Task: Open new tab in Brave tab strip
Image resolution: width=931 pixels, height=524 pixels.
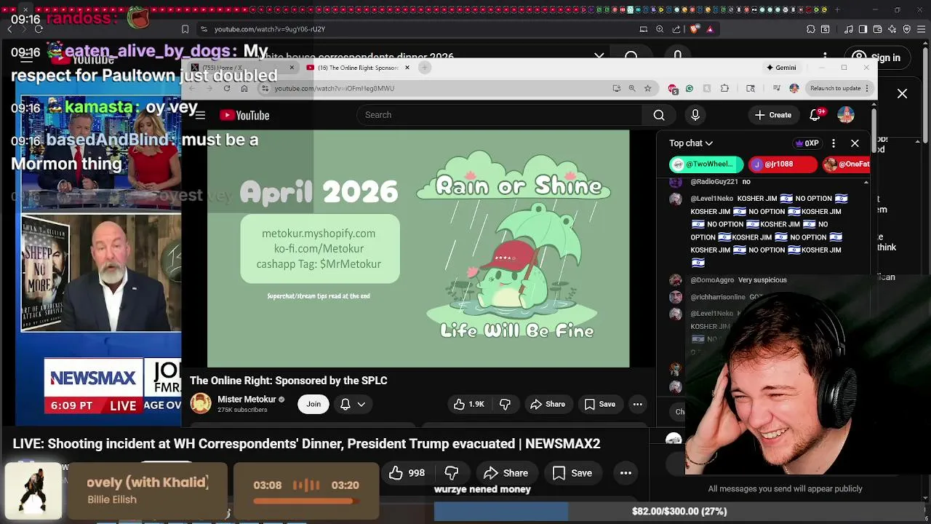Action: (837, 9)
